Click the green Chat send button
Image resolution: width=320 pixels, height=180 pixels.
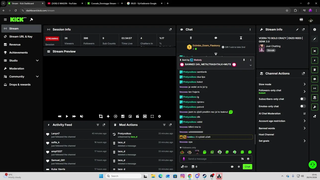(x=247, y=167)
